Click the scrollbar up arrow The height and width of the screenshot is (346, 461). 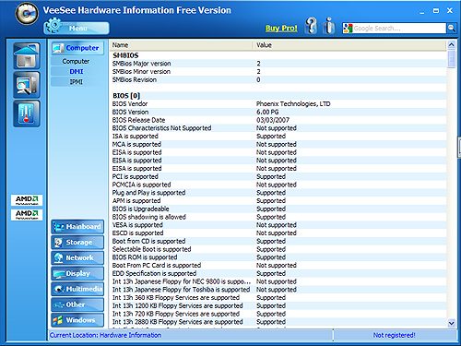pos(451,45)
